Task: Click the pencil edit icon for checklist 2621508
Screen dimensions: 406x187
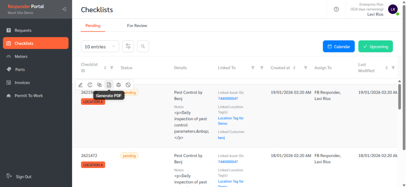Action: click(x=80, y=85)
